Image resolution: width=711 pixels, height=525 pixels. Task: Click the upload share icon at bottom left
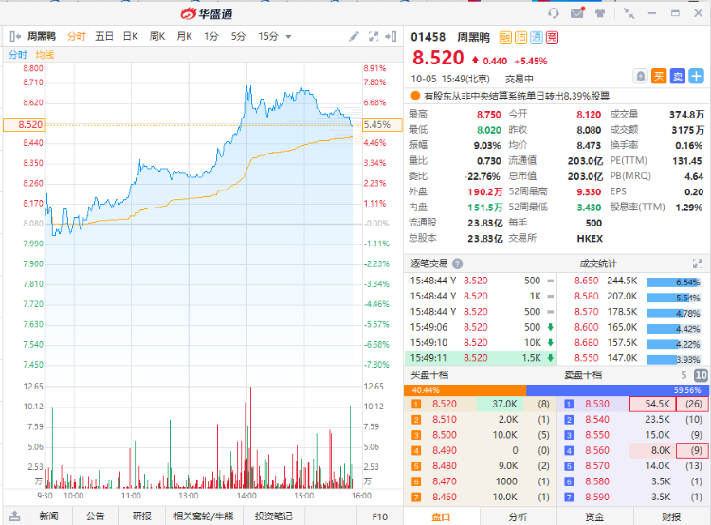click(x=14, y=516)
